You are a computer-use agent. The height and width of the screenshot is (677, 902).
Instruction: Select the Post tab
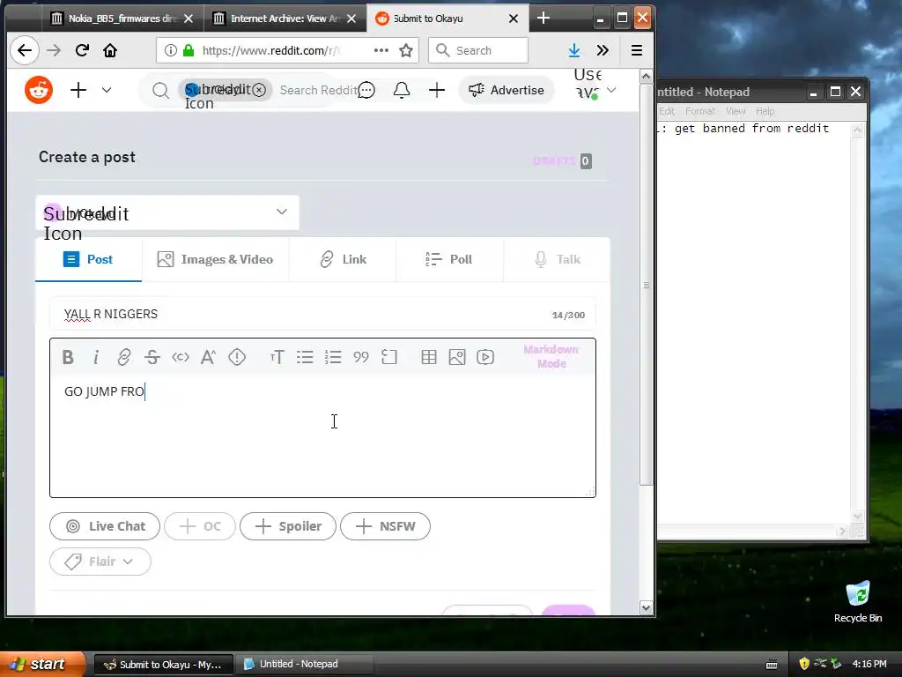(89, 260)
